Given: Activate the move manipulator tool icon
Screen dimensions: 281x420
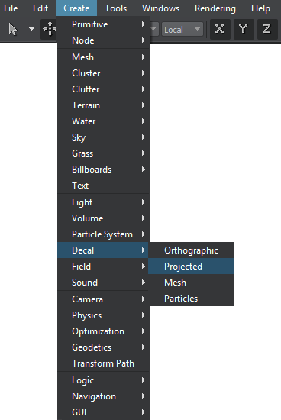Looking at the screenshot, I should tap(50, 29).
